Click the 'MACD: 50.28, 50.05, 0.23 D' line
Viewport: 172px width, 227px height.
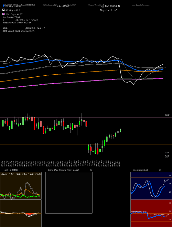[17, 23]
